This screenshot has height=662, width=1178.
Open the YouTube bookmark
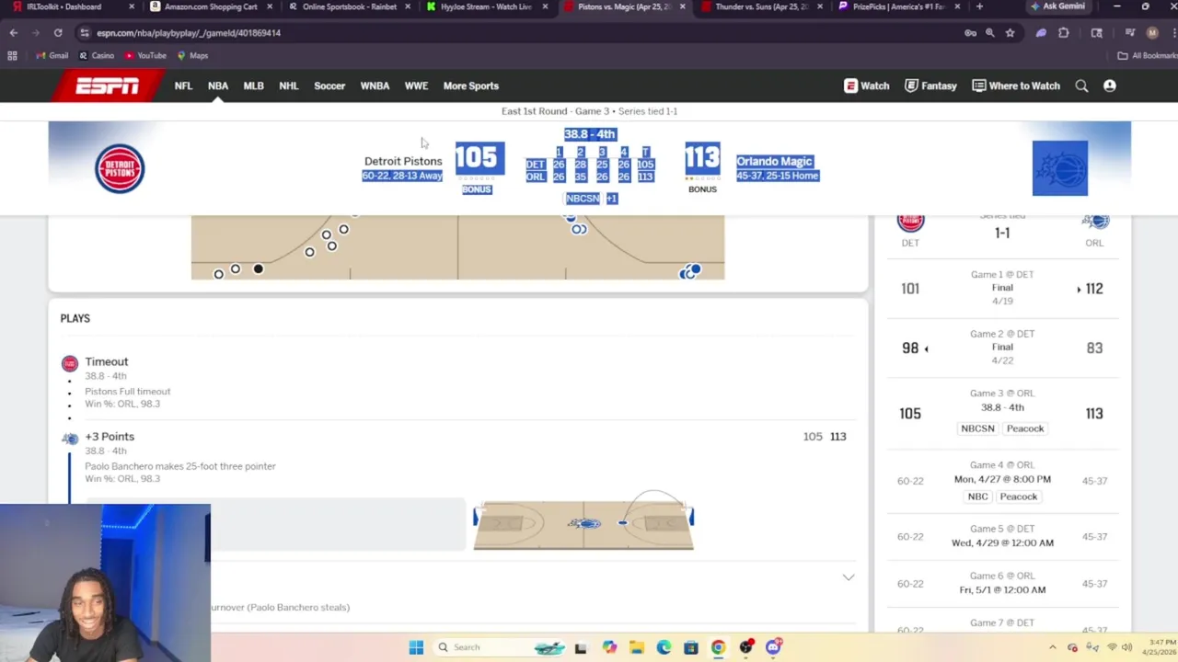(x=145, y=55)
